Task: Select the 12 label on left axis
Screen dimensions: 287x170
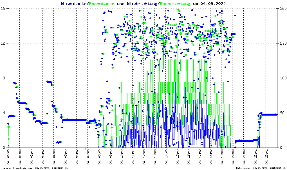Action: pyautogui.click(x=4, y=43)
